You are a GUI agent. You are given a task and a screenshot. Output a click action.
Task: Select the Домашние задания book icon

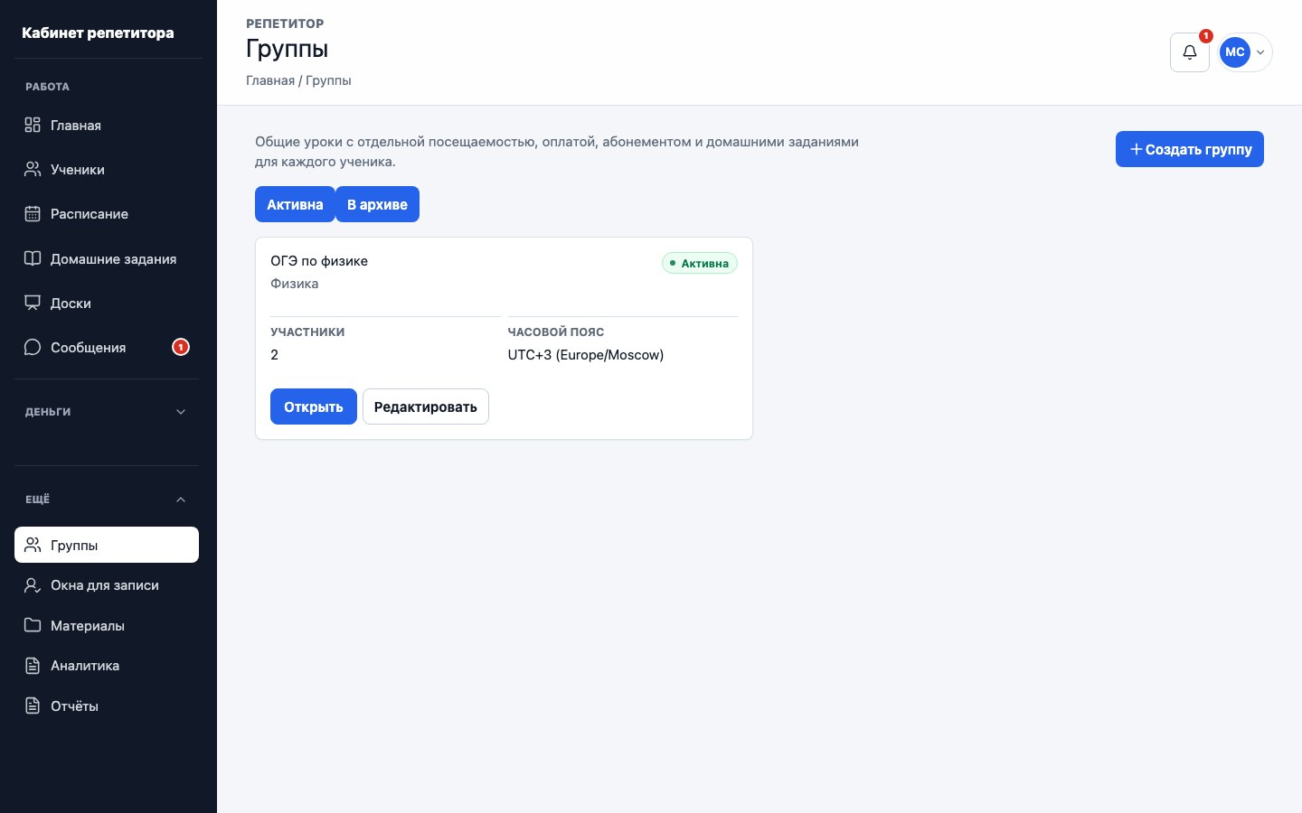33,258
